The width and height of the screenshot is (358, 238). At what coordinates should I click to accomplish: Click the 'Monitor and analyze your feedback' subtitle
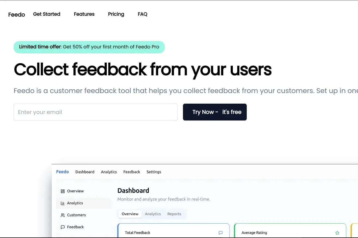pos(164,199)
